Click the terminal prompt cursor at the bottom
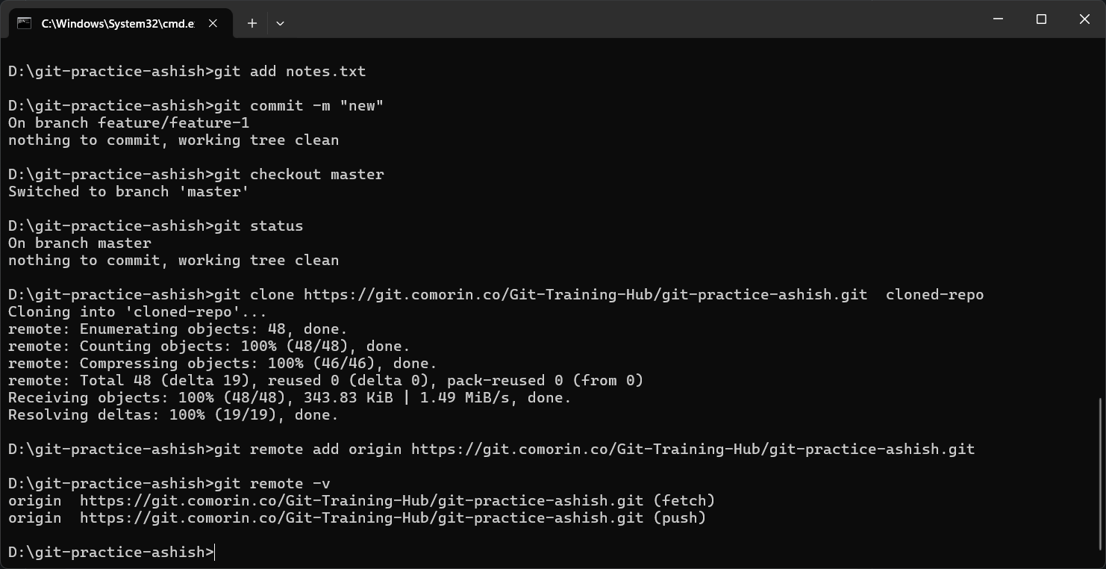1106x569 pixels. pos(213,552)
